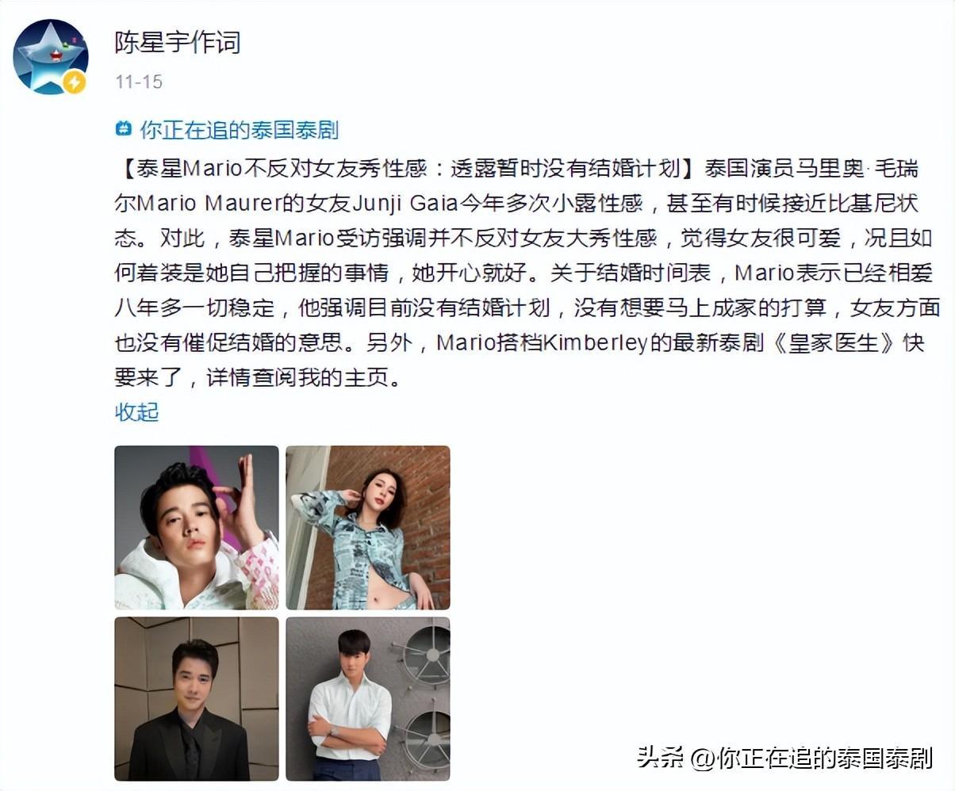The height and width of the screenshot is (791, 955).
Task: Collapse the post with 收起
Action: [x=137, y=411]
